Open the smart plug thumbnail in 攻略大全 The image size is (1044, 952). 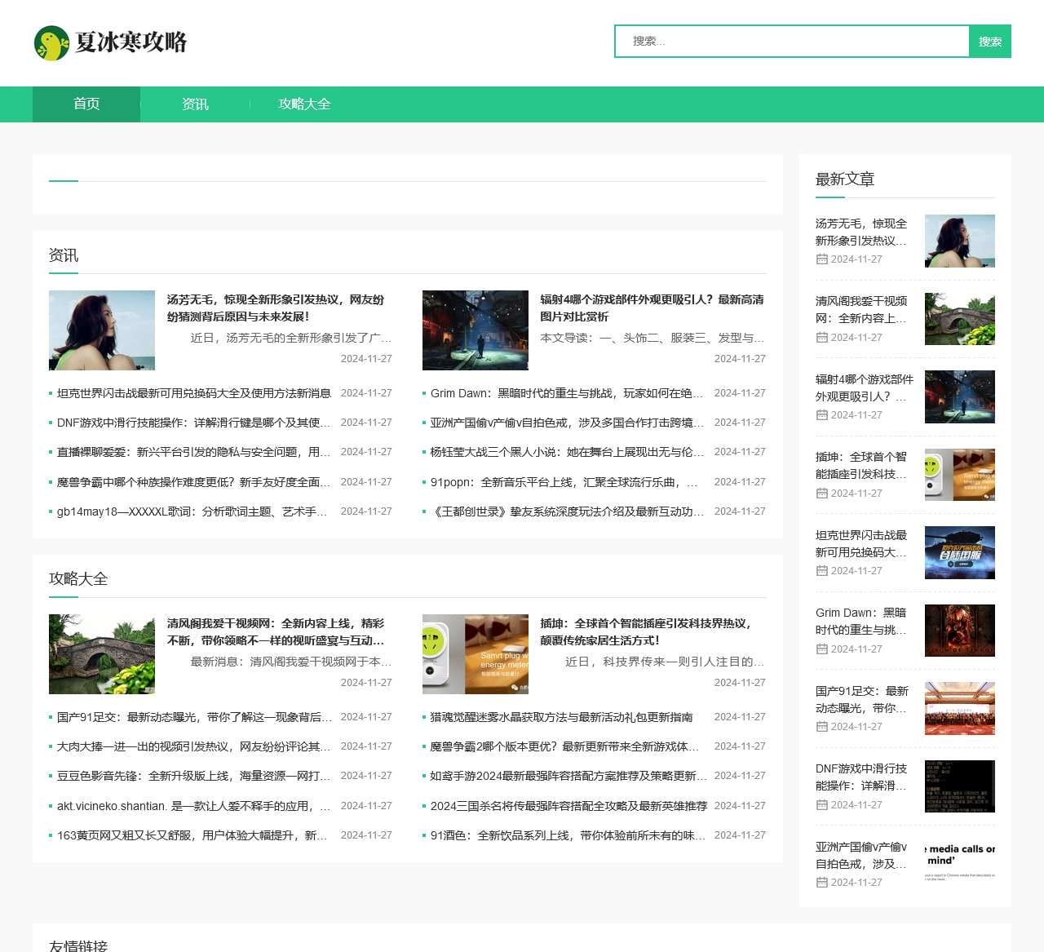click(476, 654)
